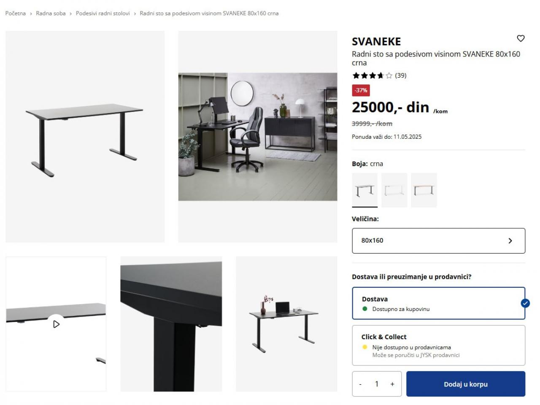Open main black desk product image
The width and height of the screenshot is (540, 405).
pos(85,137)
